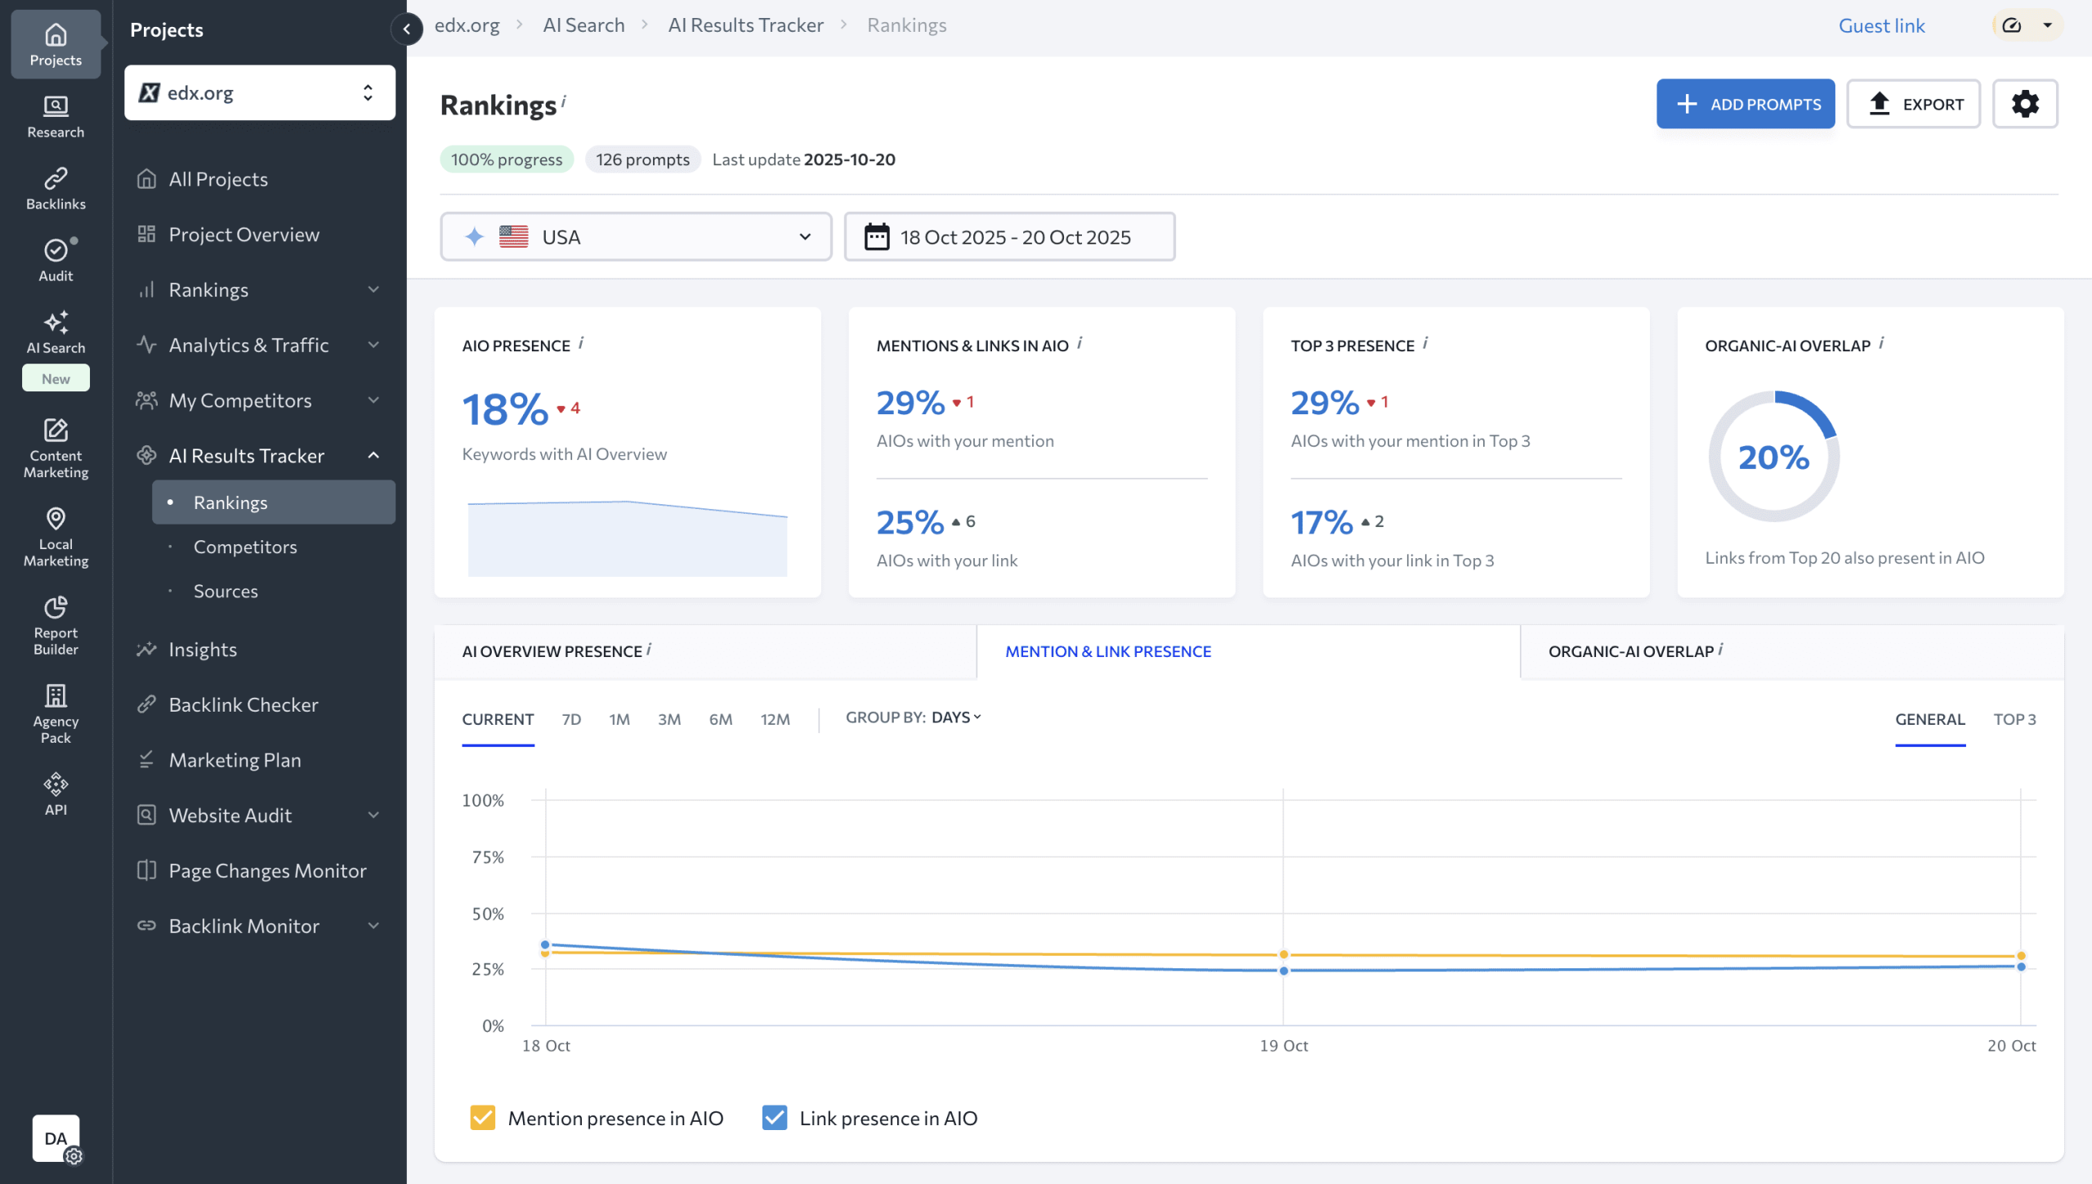Click the AIO Presence sparkline area chart
2092x1184 pixels.
tap(628, 538)
